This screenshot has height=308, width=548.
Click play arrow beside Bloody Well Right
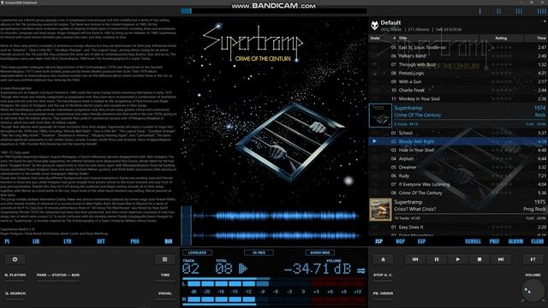(x=374, y=141)
